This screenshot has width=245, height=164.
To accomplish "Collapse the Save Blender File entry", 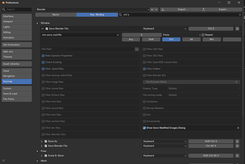I will pyautogui.click(x=42, y=29).
